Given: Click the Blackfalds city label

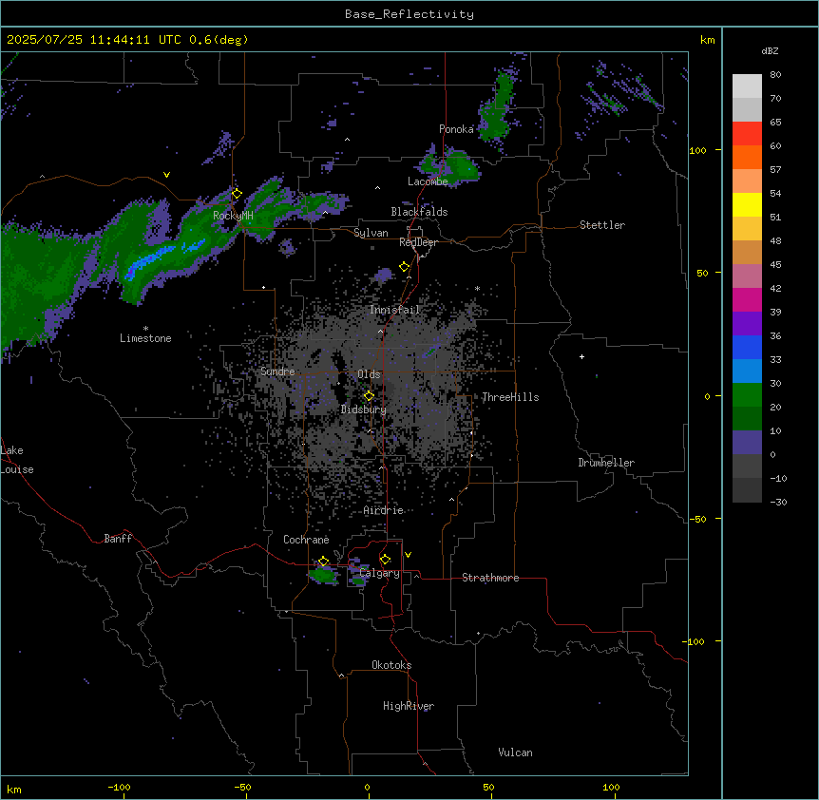Looking at the screenshot, I should 419,212.
